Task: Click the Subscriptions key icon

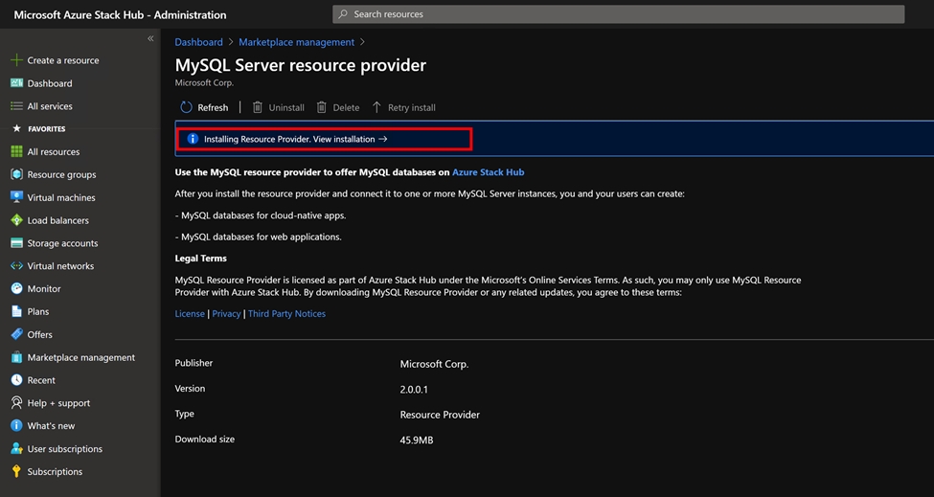Action: point(16,471)
